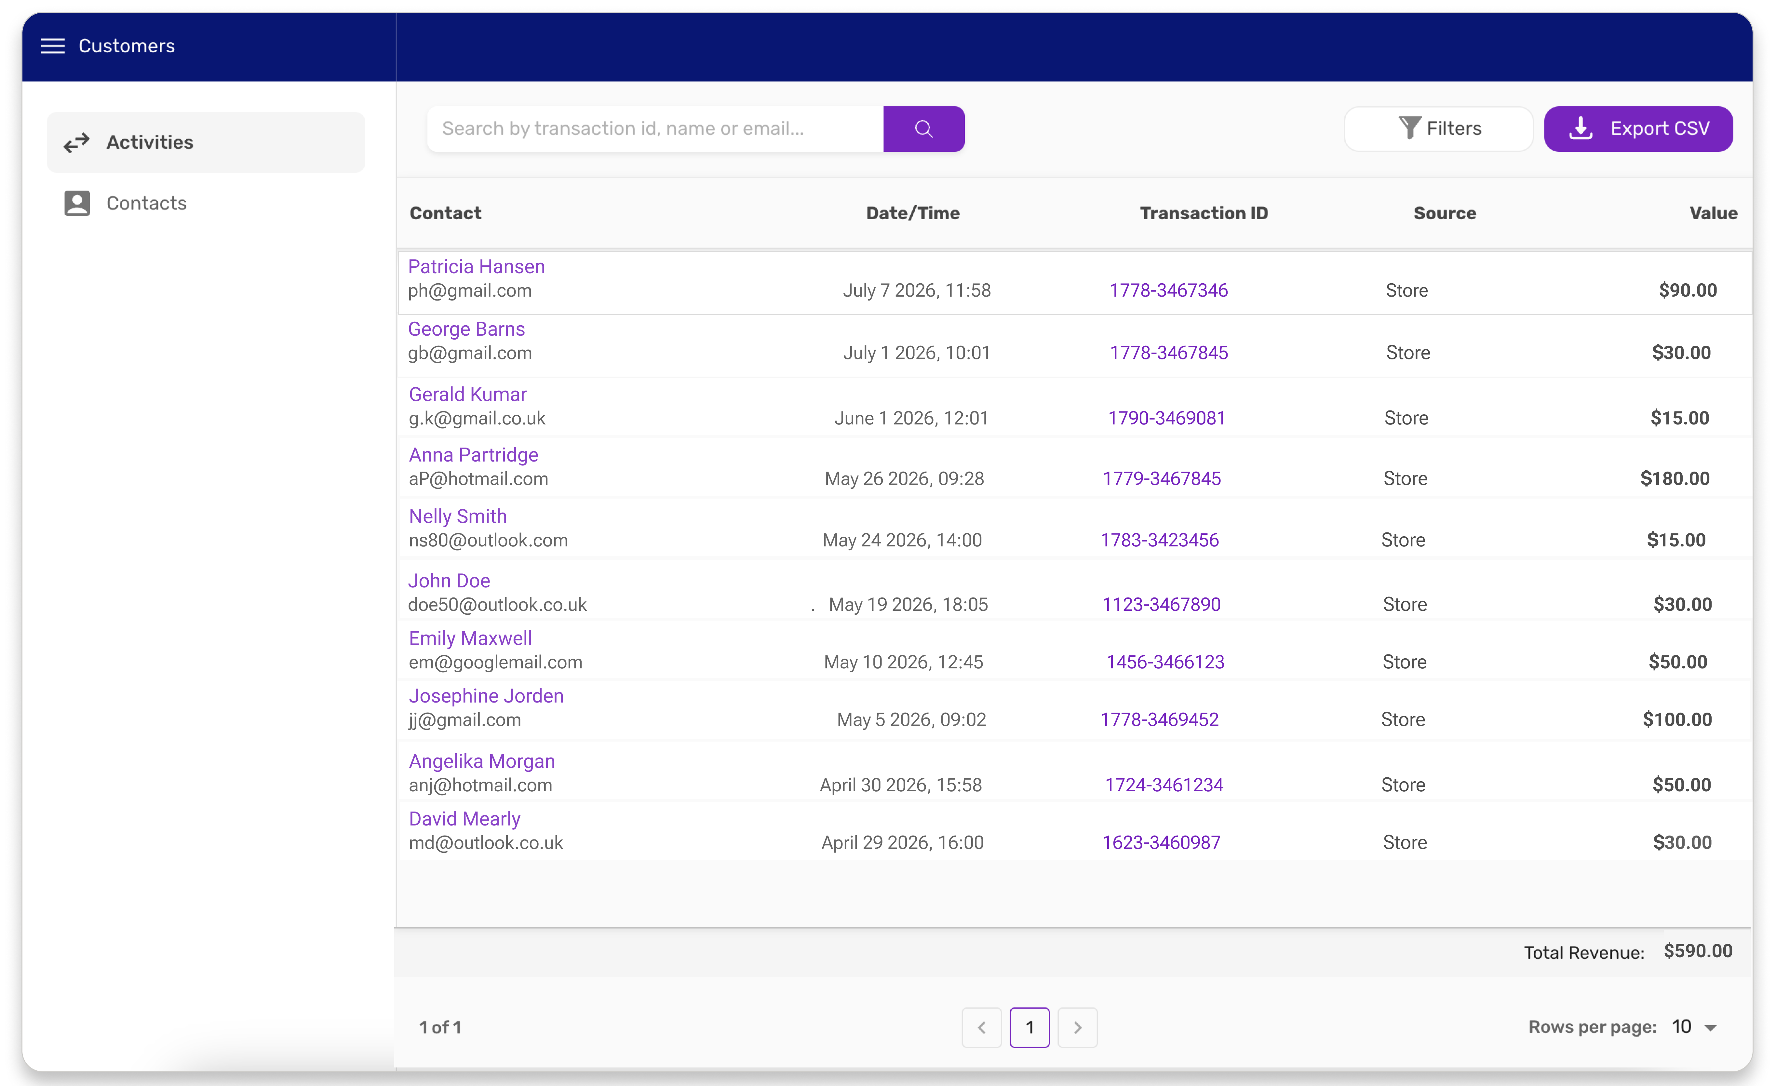Click the Export CSV button
This screenshot has height=1086, width=1776.
coord(1638,129)
